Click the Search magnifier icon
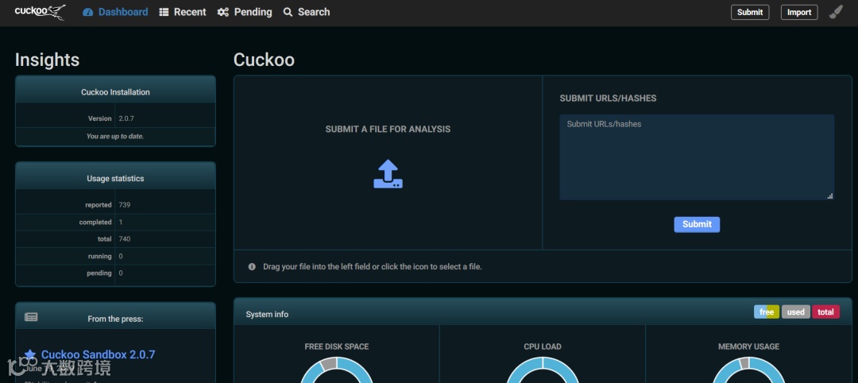This screenshot has height=383, width=858. click(288, 12)
